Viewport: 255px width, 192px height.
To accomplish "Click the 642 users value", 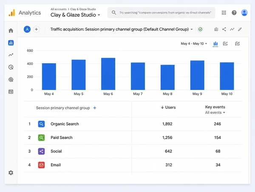I will (168, 151).
